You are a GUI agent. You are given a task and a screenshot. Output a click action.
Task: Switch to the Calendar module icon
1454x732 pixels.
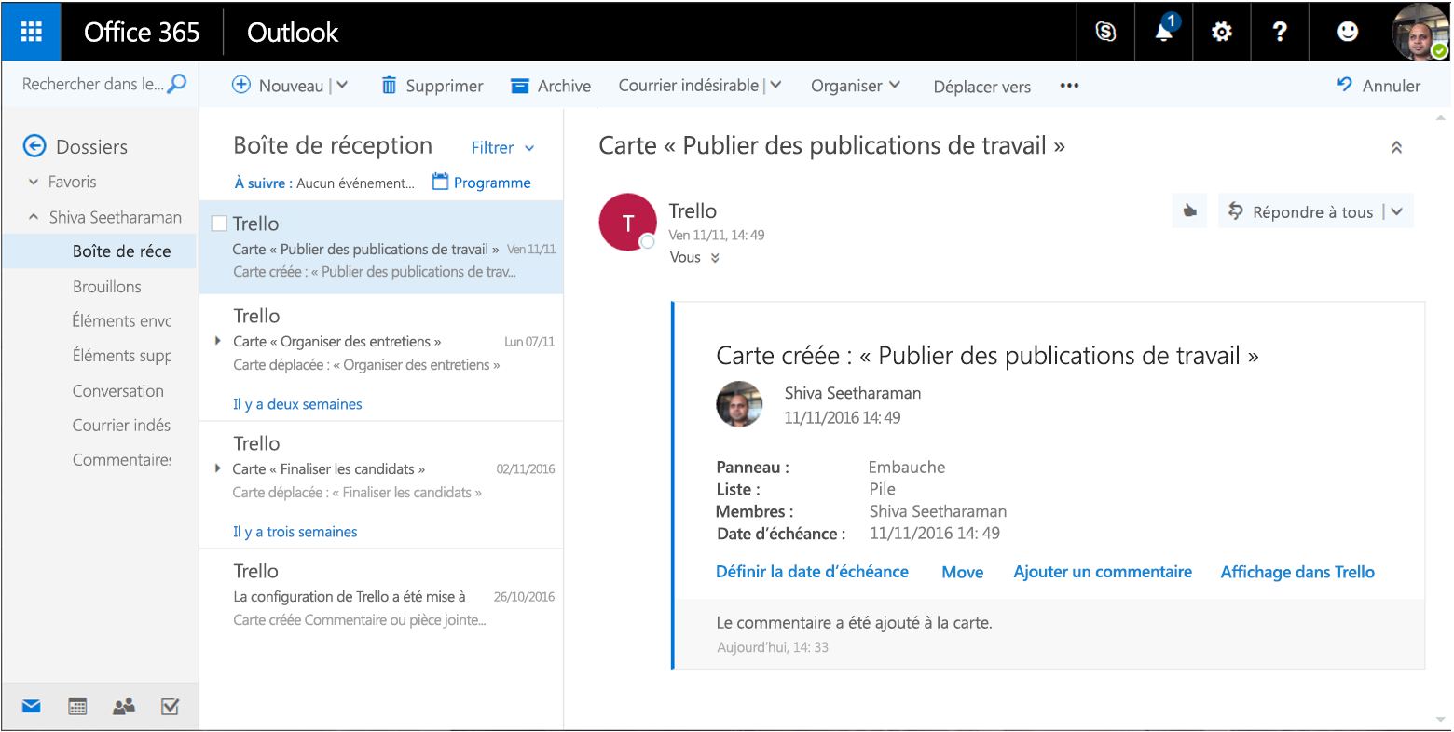click(x=78, y=707)
